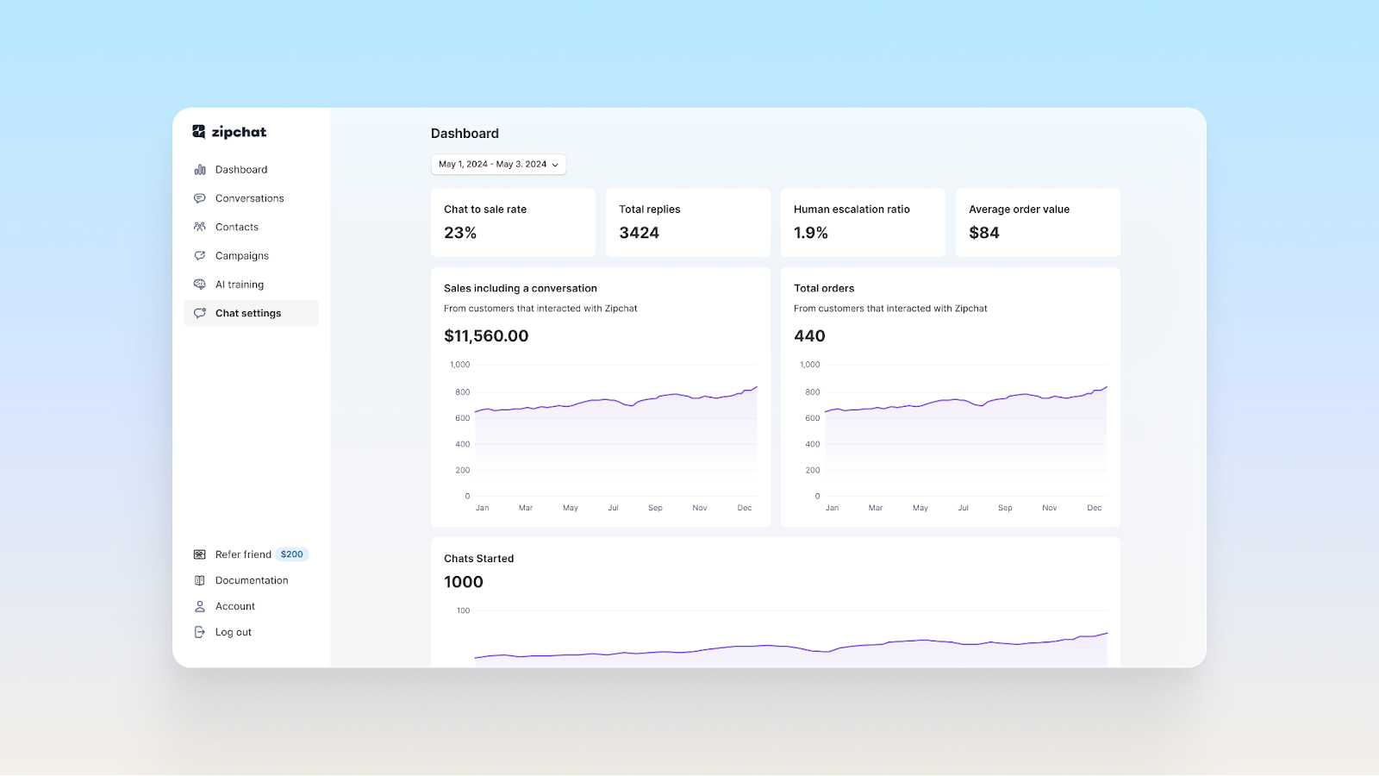Click the Refer friend icon
1379x776 pixels.
[x=200, y=554]
